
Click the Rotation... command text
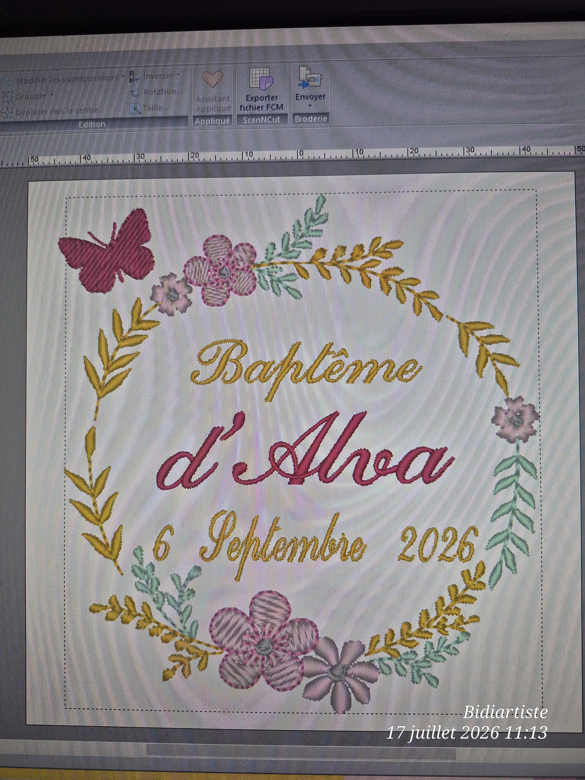(x=163, y=92)
